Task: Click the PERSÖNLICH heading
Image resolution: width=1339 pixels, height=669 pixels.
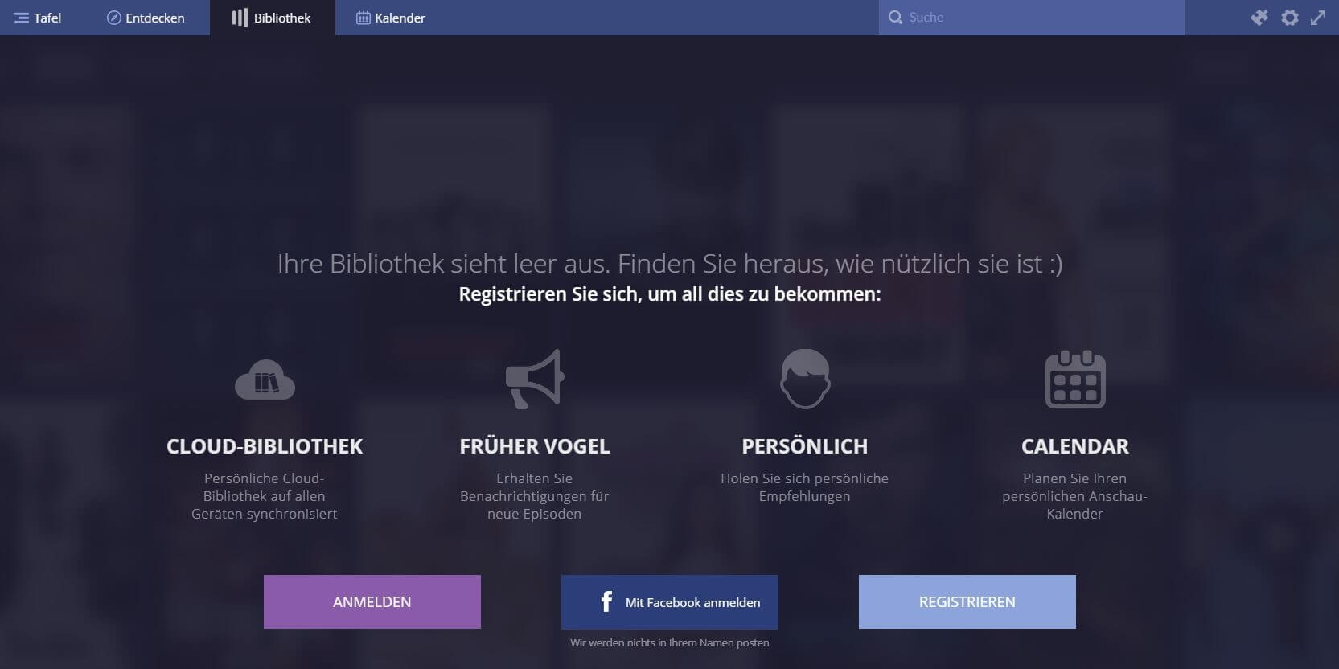Action: (x=805, y=446)
